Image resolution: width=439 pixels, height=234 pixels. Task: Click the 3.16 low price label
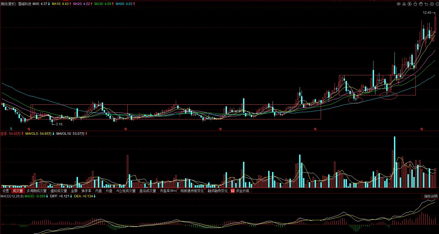point(59,124)
